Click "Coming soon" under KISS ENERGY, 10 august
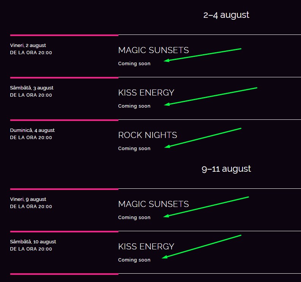This screenshot has width=301, height=282. (x=134, y=260)
